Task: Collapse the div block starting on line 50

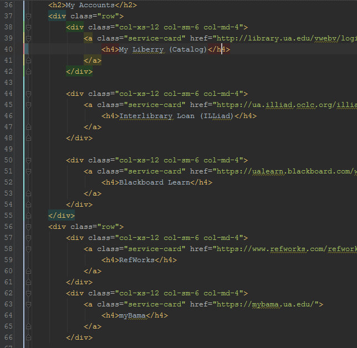Action: point(28,161)
